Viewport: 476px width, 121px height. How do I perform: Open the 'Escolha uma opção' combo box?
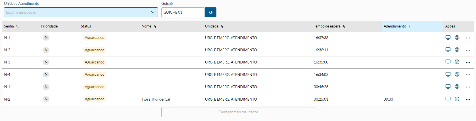coord(76,12)
